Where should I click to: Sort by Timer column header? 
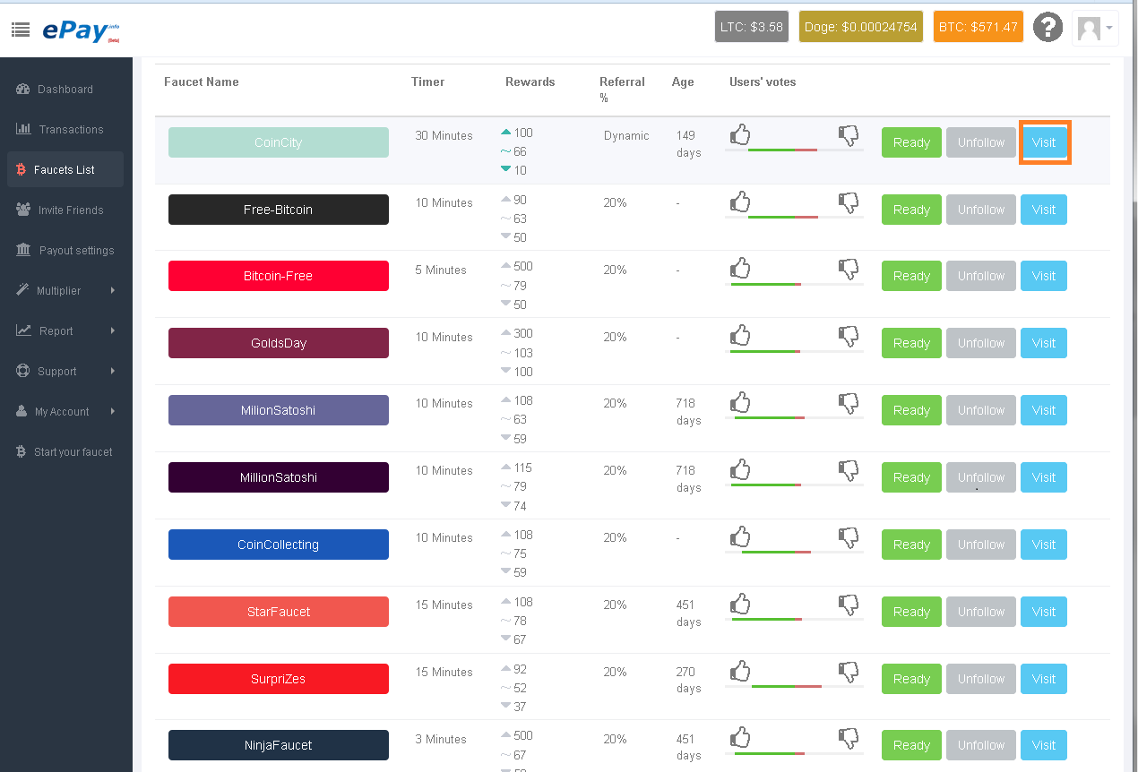[428, 81]
